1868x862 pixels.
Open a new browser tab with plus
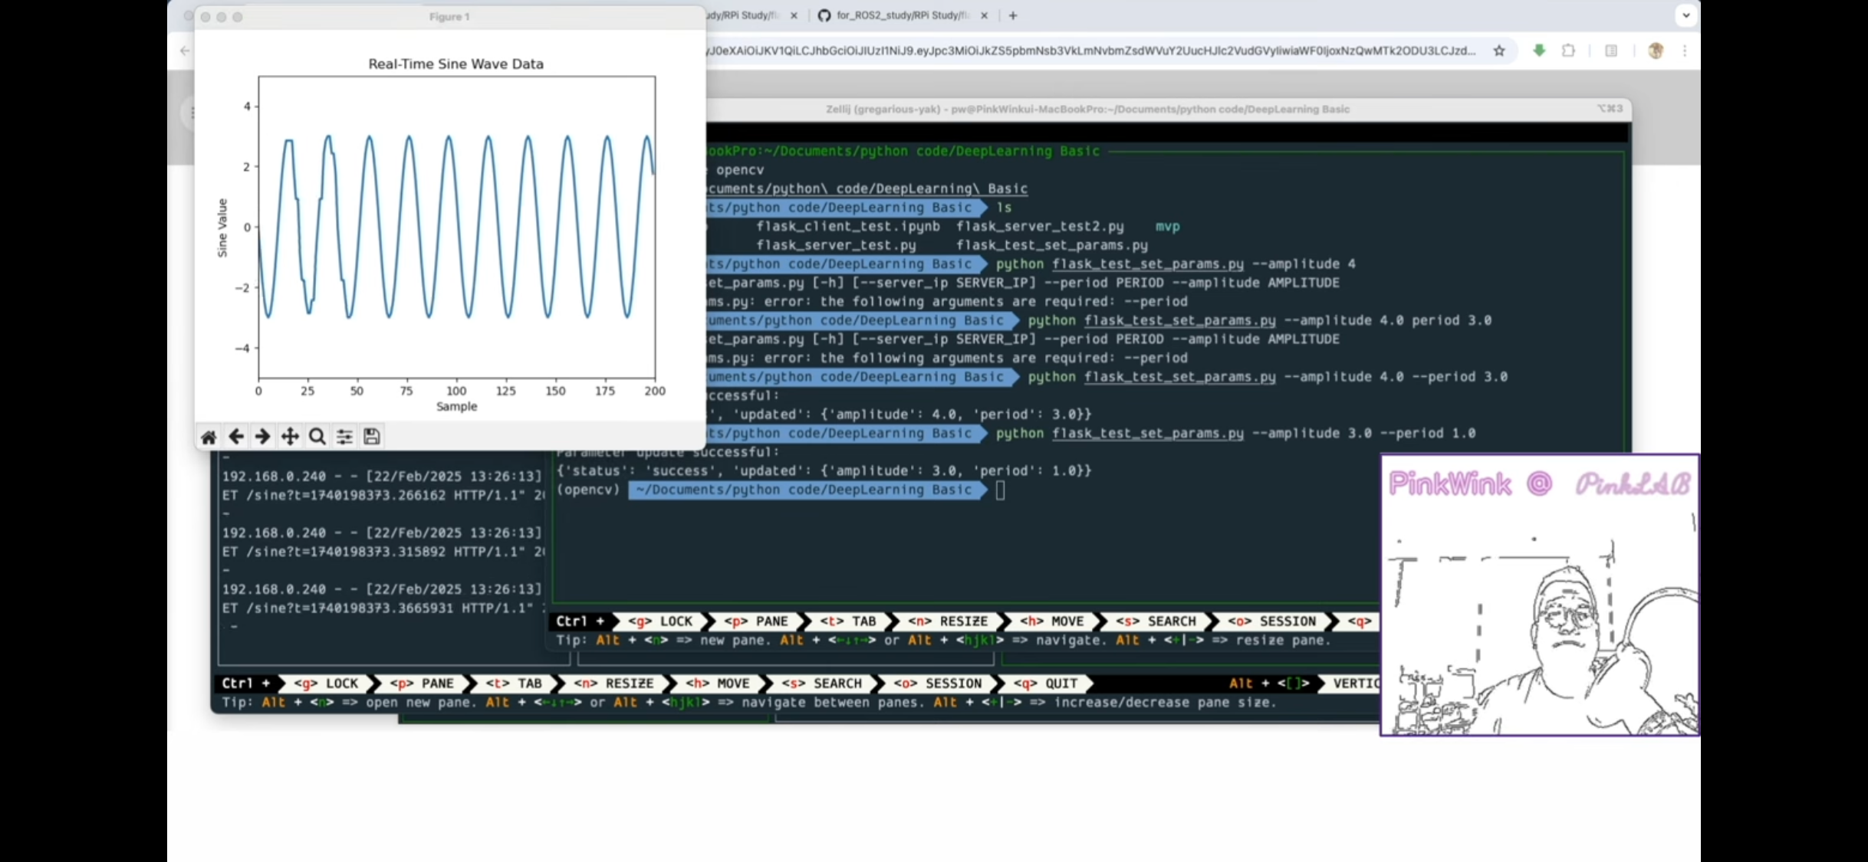[1013, 15]
